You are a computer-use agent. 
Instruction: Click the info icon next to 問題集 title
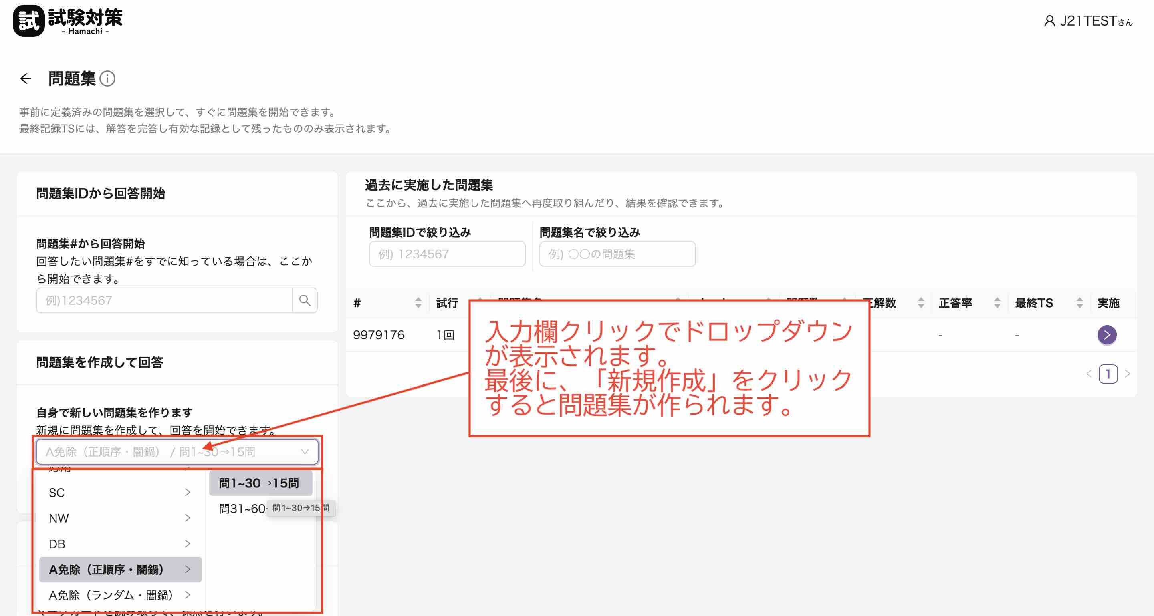coord(107,79)
